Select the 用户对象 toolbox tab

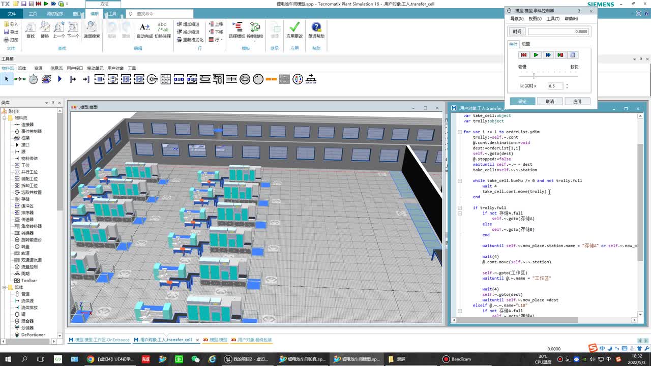coord(115,68)
